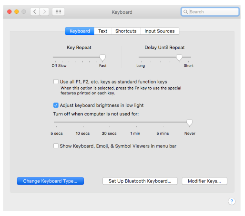
Task: Open help with question mark button
Action: [x=232, y=201]
